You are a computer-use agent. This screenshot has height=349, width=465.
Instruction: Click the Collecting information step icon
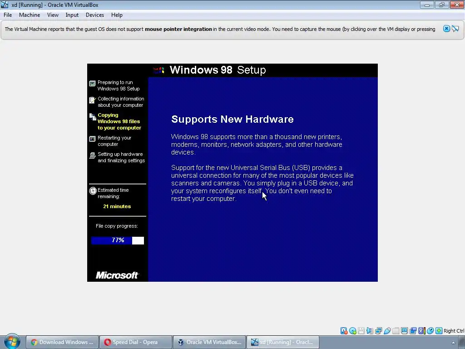pos(93,100)
